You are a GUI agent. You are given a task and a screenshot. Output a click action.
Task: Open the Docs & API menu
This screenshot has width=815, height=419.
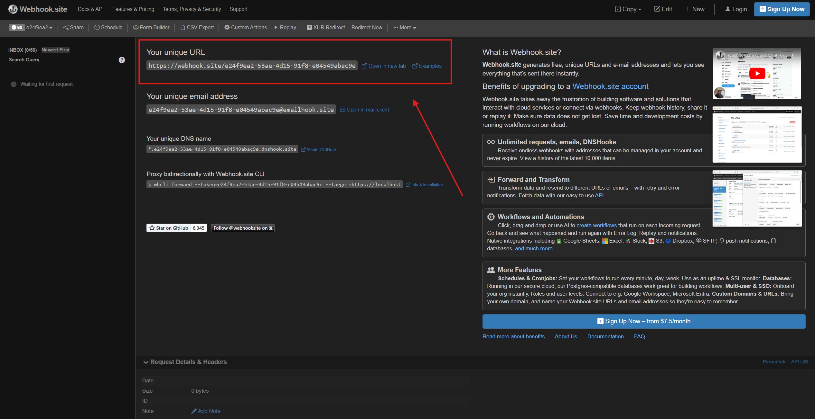(x=90, y=9)
